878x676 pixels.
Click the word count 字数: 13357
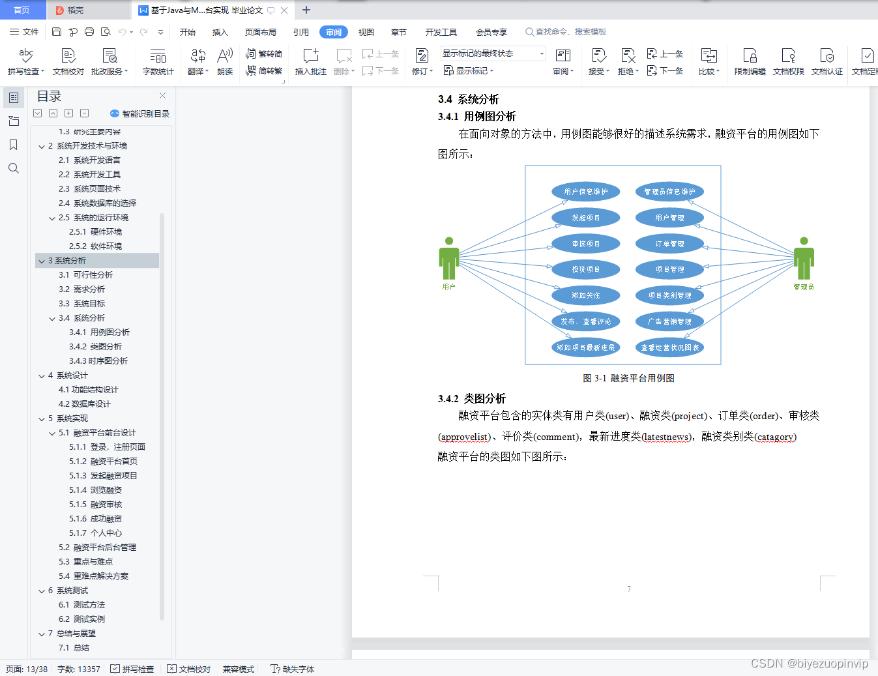point(79,669)
